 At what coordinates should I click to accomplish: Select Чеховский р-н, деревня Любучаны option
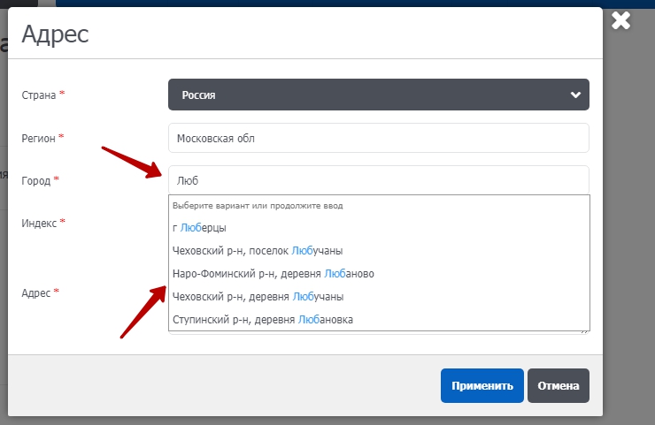pos(258,297)
